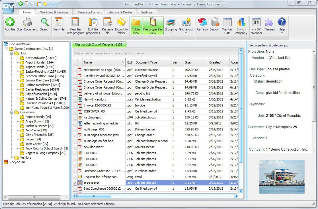The height and width of the screenshot is (209, 318).
Task: Select Ace Hardware [10099] job folder
Action: [41, 58]
